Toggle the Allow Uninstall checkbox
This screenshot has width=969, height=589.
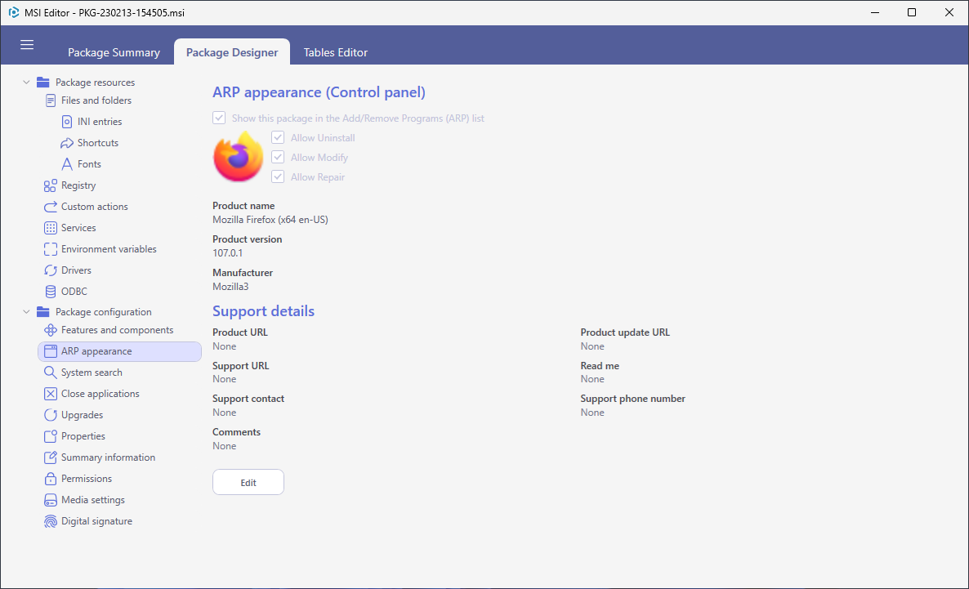(x=278, y=137)
